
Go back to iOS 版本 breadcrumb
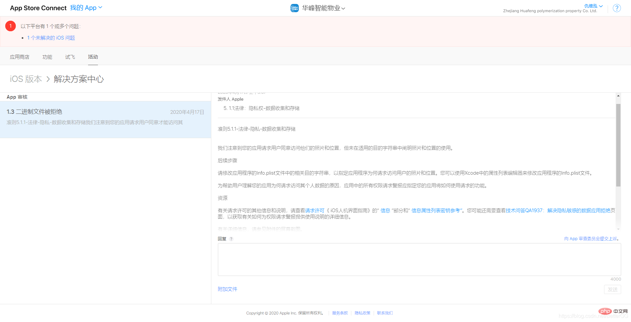26,79
